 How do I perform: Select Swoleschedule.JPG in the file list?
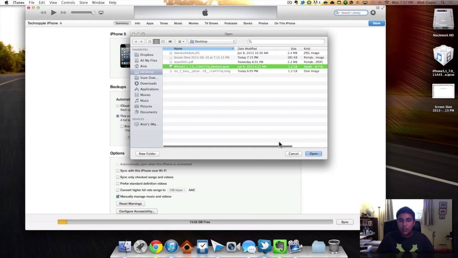(x=245, y=53)
